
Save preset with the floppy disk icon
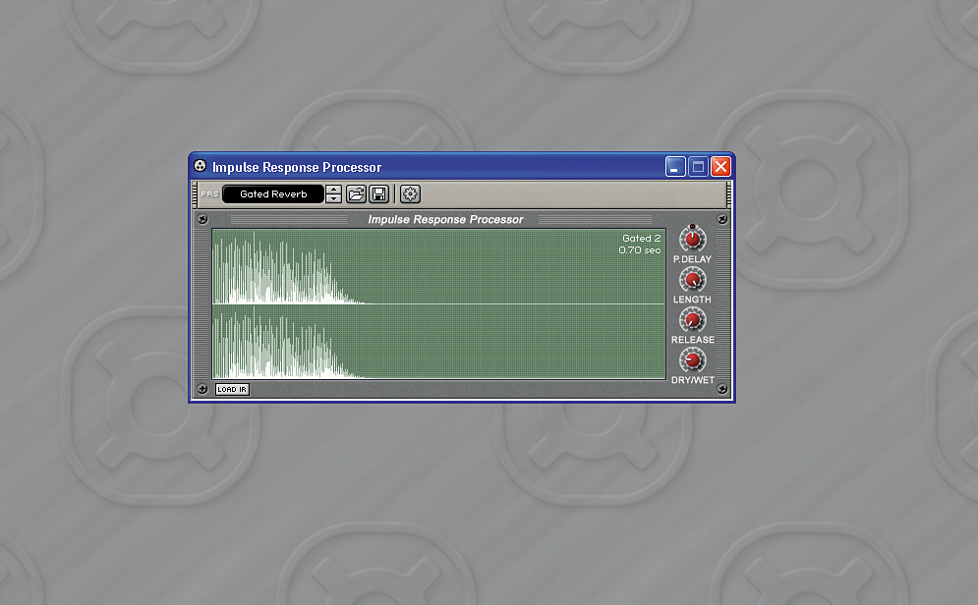[379, 194]
